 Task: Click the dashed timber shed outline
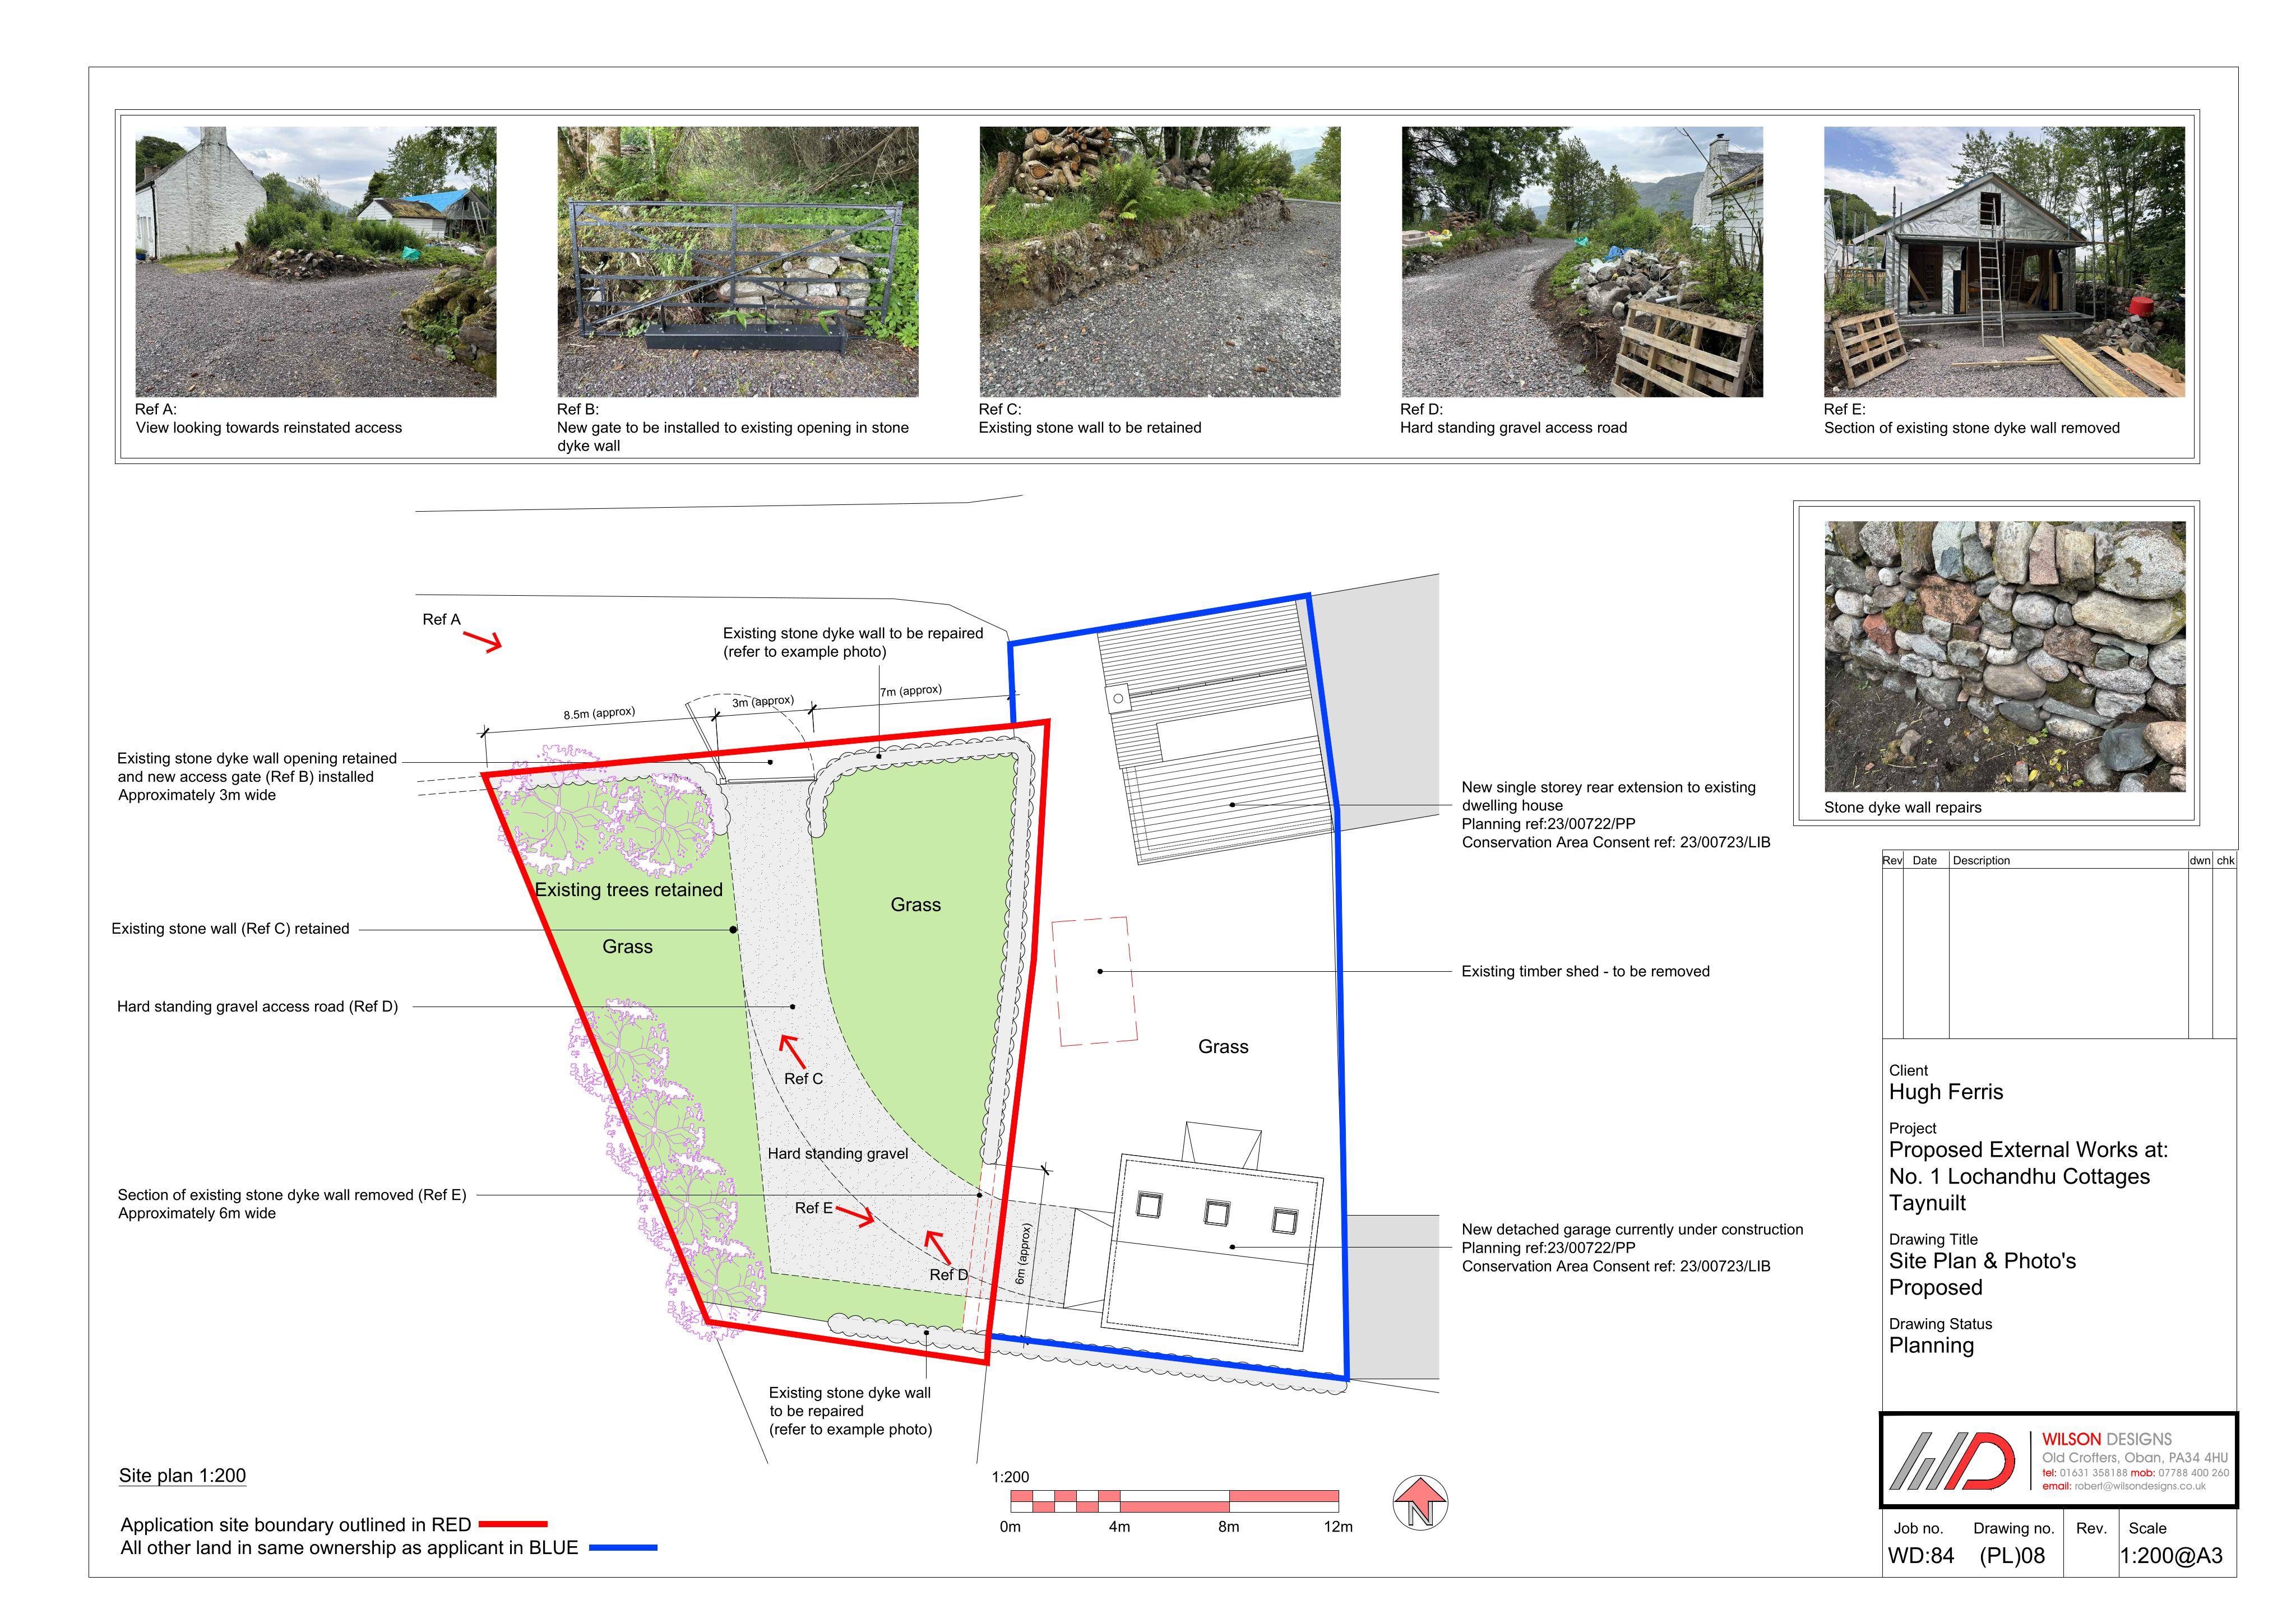coord(1094,981)
